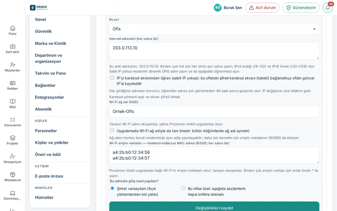Open Muhaberat box icon

tap(13, 175)
